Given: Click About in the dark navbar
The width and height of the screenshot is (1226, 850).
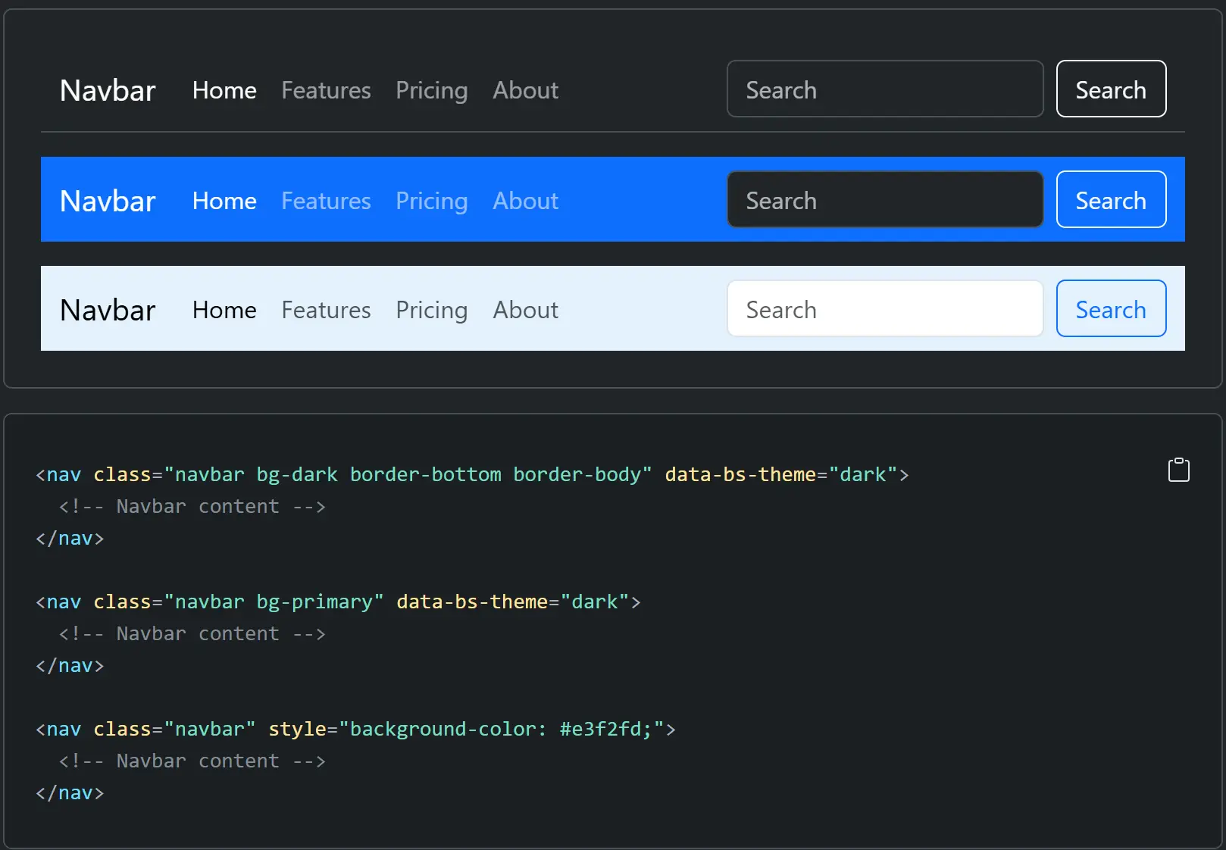Looking at the screenshot, I should [525, 90].
